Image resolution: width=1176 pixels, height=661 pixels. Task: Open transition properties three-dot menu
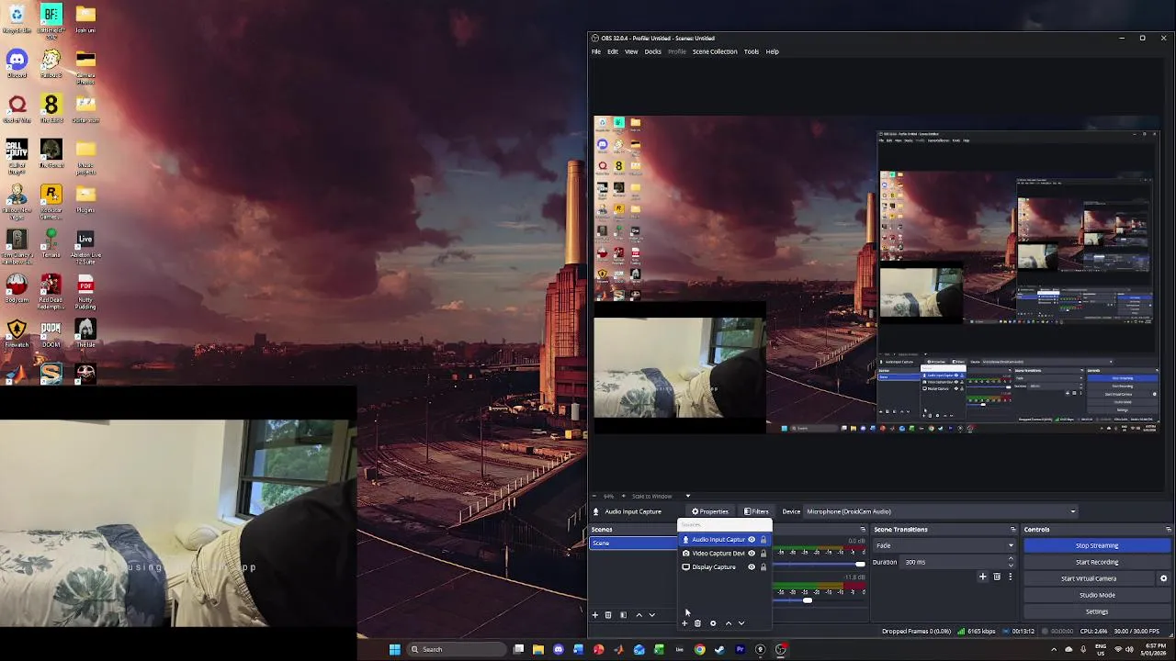click(1010, 577)
